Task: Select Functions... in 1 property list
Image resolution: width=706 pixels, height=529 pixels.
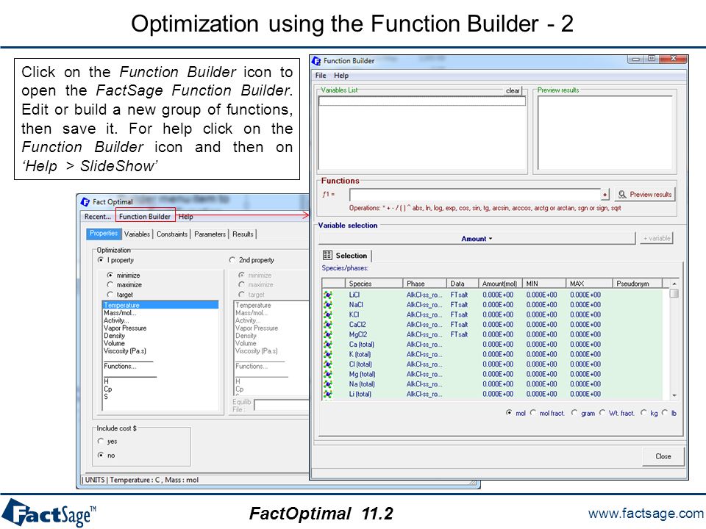Action: [161, 366]
